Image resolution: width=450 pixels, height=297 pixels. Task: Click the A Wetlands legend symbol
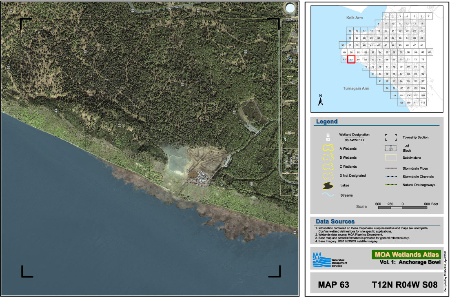(328, 148)
